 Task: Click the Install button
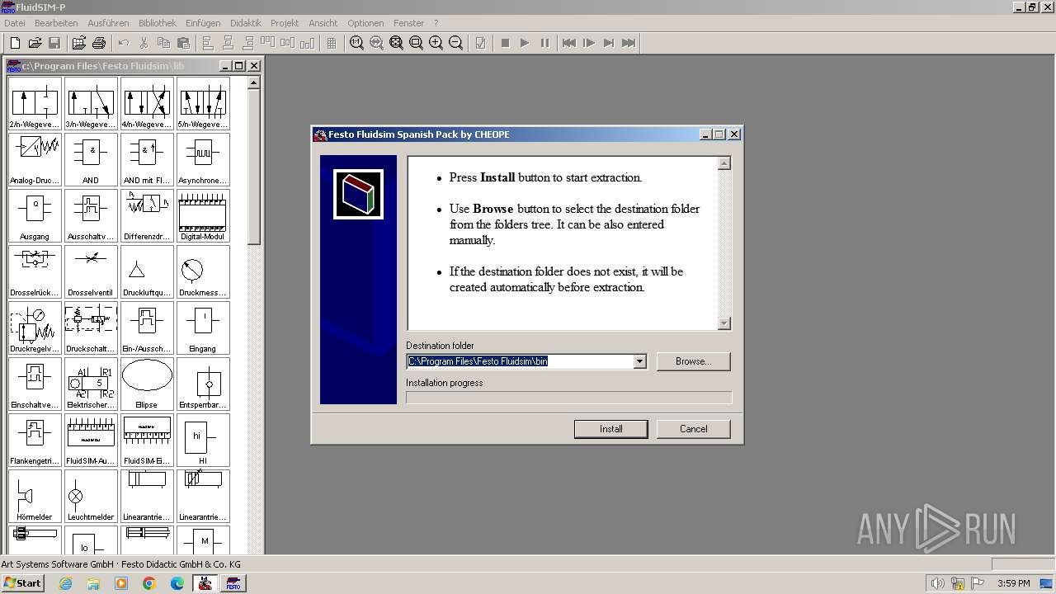611,429
